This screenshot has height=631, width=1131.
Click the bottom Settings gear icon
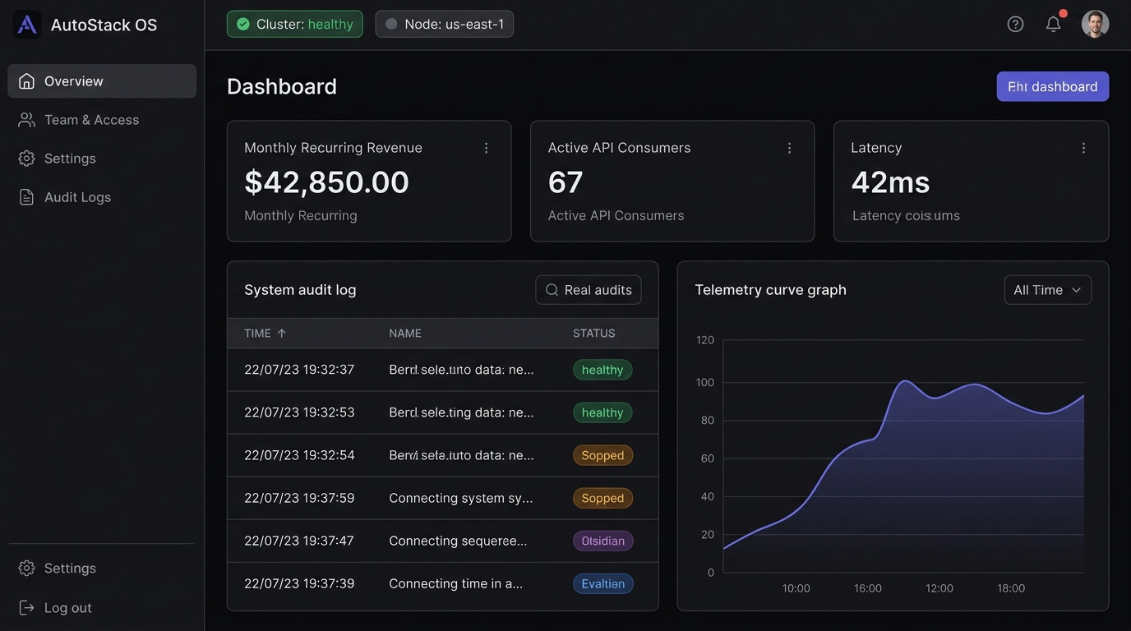[x=27, y=568]
